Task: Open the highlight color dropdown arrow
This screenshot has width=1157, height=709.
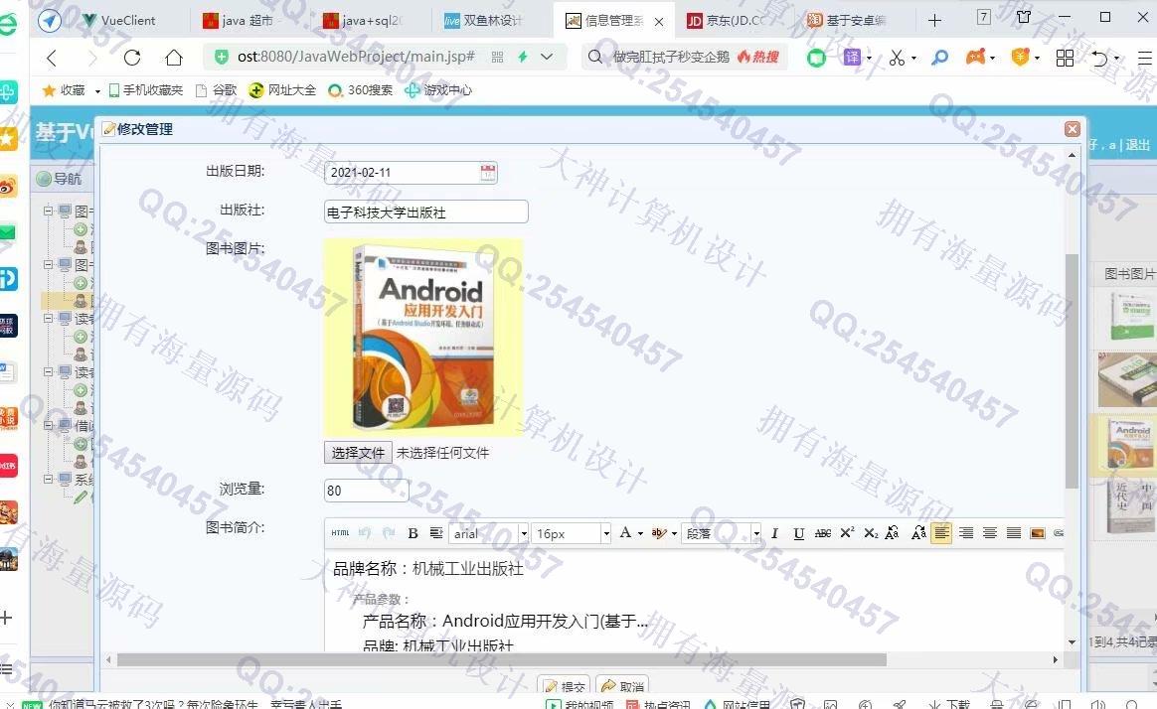Action: pyautogui.click(x=674, y=533)
